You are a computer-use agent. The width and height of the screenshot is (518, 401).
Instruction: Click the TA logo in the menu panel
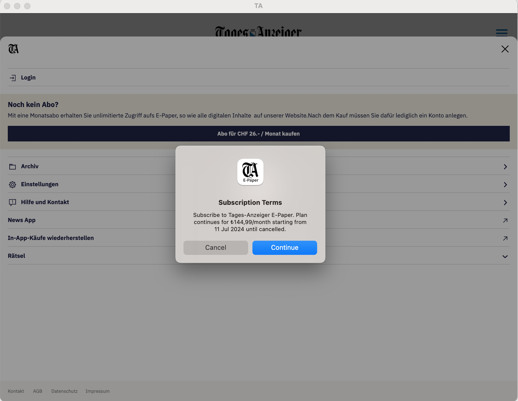tap(13, 49)
